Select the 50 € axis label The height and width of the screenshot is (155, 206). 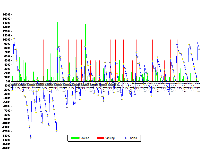click(x=7, y=60)
